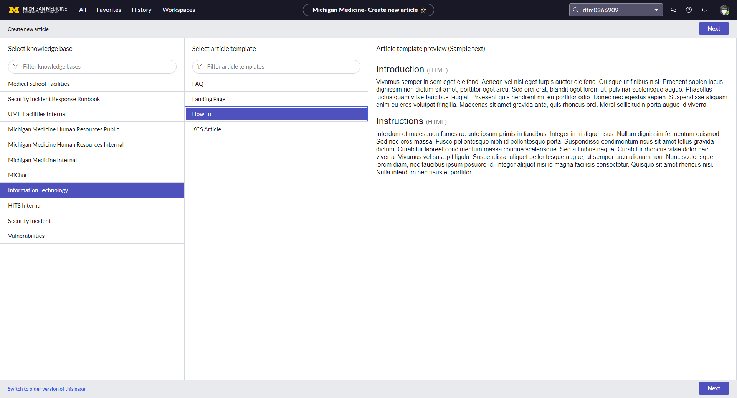View notifications via the bell icon
Viewport: 737px width, 398px height.
pos(704,10)
